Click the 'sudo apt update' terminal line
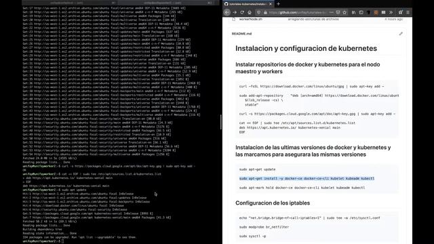The image size is (434, 244). point(54,190)
